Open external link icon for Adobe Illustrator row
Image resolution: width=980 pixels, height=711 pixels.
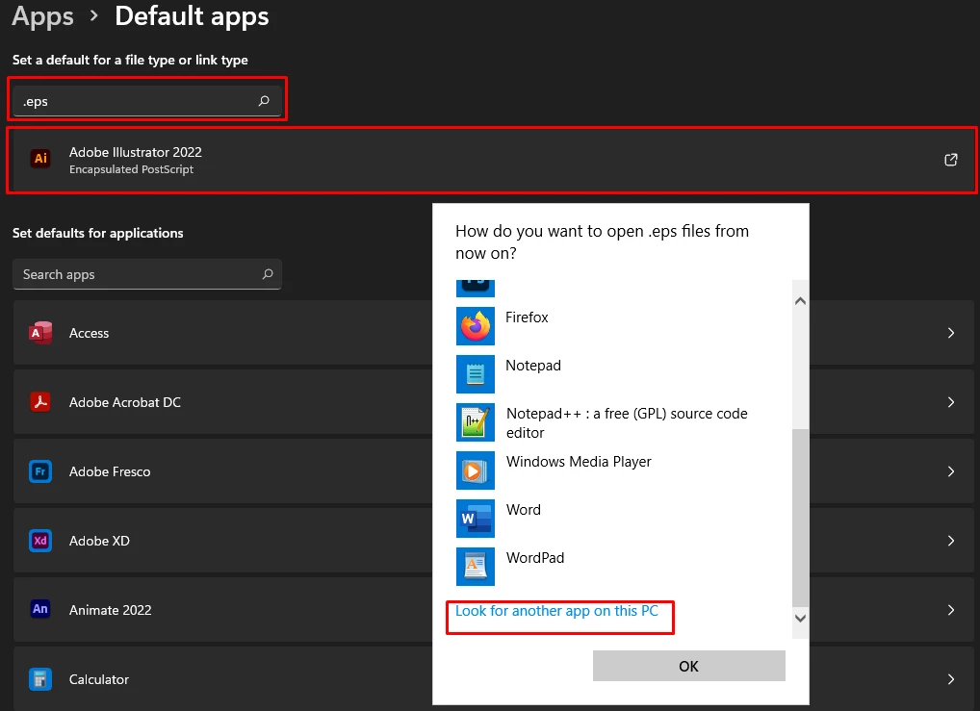point(950,160)
